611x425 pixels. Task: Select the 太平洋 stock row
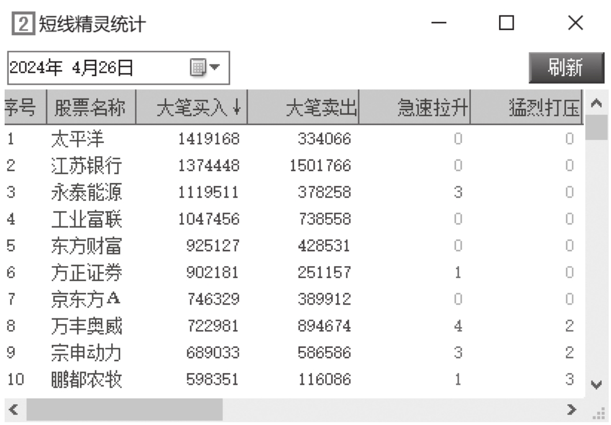(x=294, y=139)
